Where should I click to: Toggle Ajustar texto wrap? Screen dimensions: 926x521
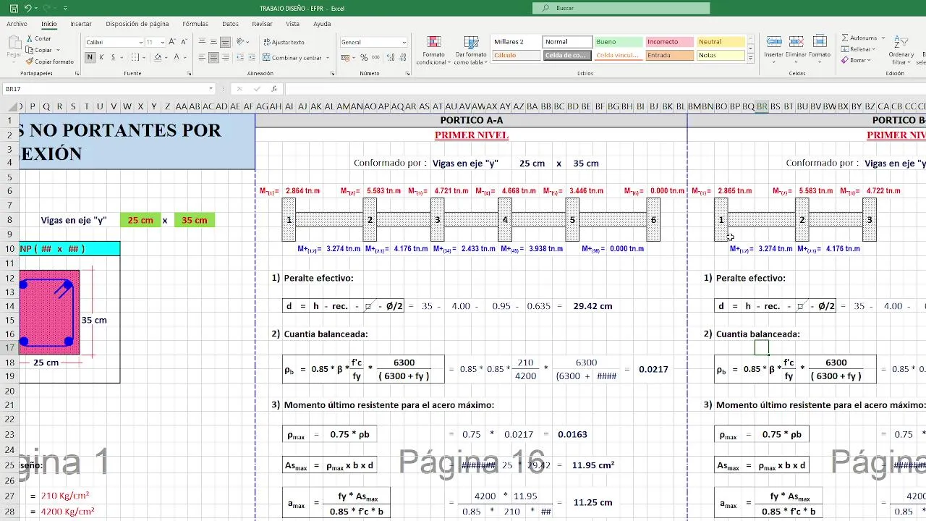pos(284,42)
